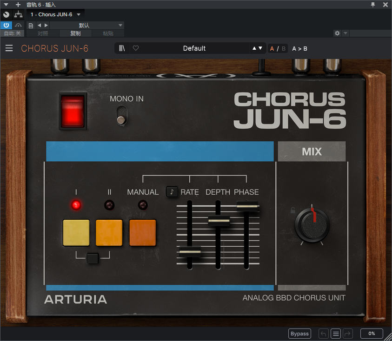The width and height of the screenshot is (392, 341).
Task: Add an insert with the plus icon
Action: click(18, 5)
